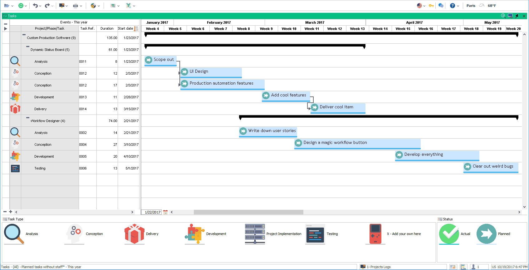Click the March 2017 month header
529x270 pixels.
click(x=315, y=22)
